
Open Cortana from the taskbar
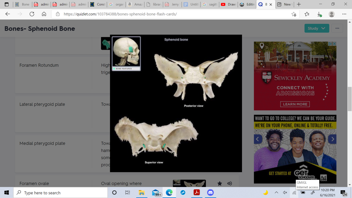click(114, 193)
